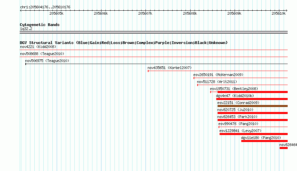Click the 205606k ruler tick label

point(101,13)
